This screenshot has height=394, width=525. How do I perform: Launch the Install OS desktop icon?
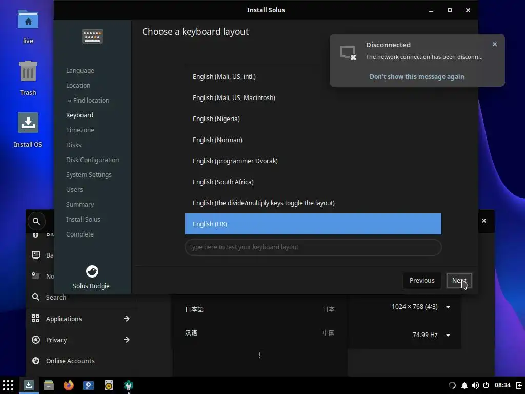click(28, 130)
